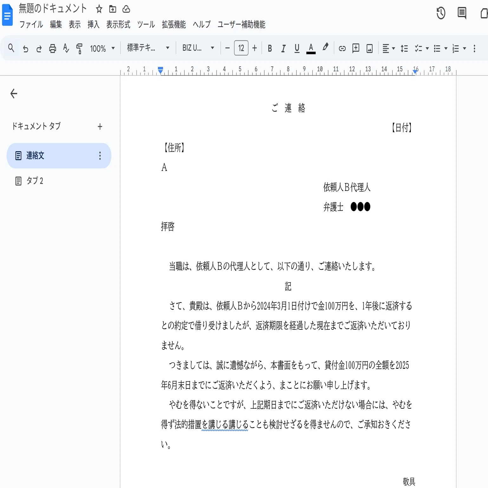
Task: Open the text color picker
Action: coord(311,49)
